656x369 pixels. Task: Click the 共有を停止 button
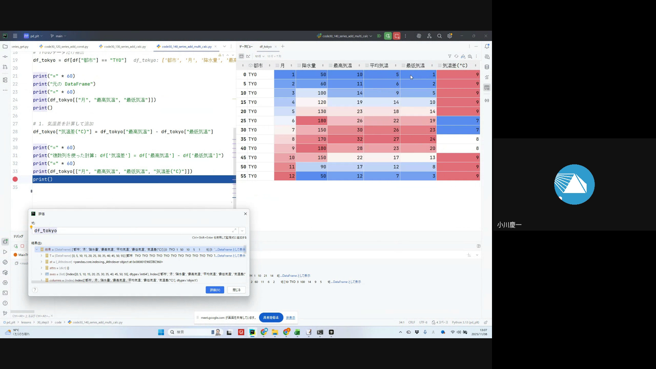[271, 317]
